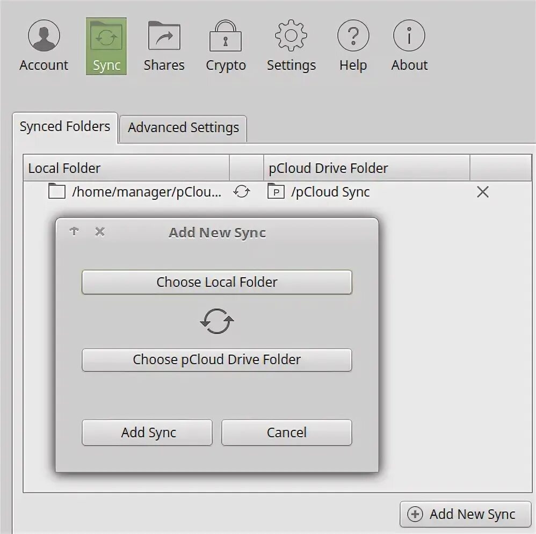This screenshot has height=534, width=536.
Task: Select the /home/manager/pClou... local folder path
Action: click(147, 192)
